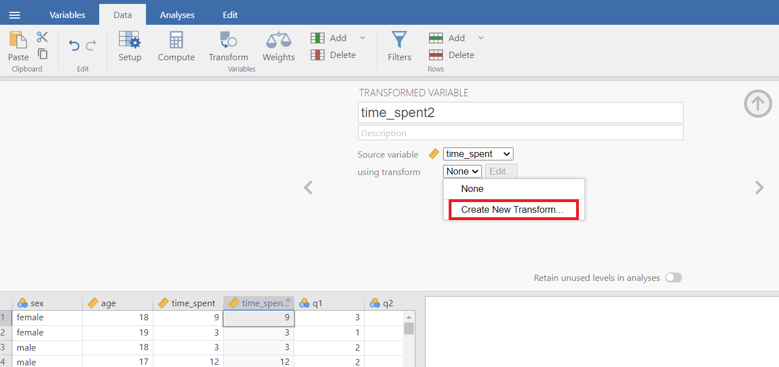
Task: Collapse panel with the up arrow button
Action: (x=758, y=104)
